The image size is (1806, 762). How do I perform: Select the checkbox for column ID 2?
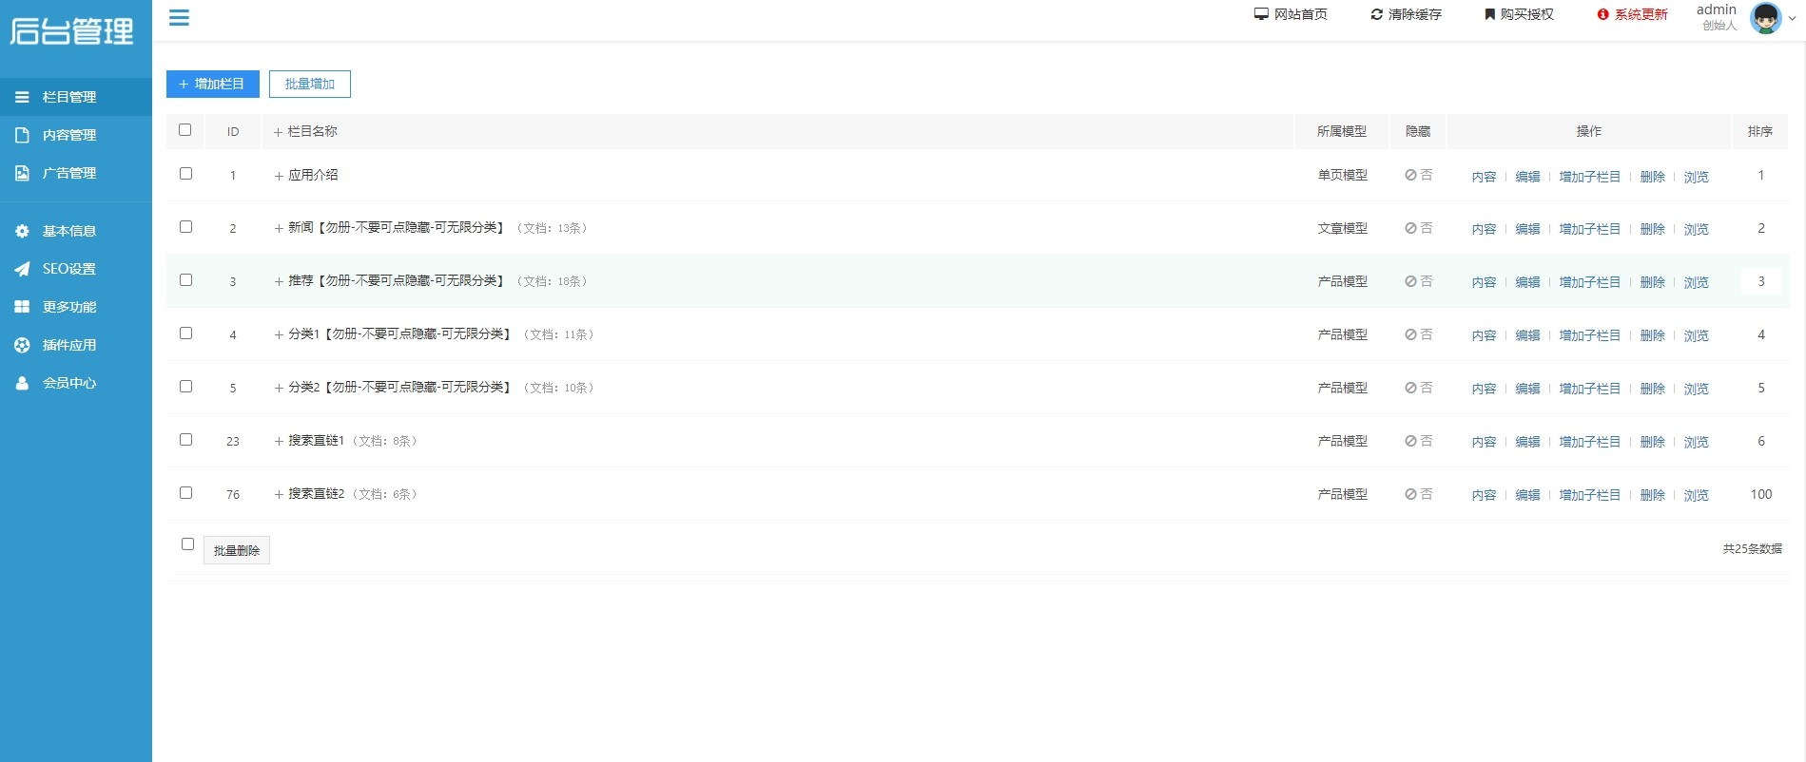coord(185,227)
